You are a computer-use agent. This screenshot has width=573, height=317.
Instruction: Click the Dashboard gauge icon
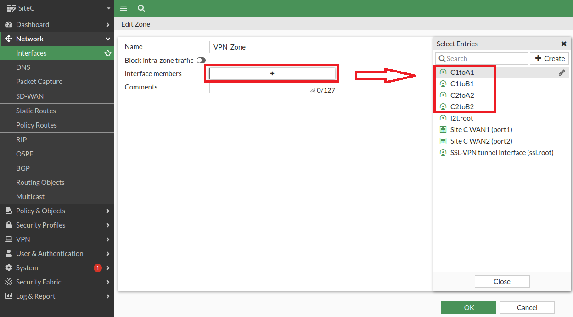pyautogui.click(x=9, y=24)
